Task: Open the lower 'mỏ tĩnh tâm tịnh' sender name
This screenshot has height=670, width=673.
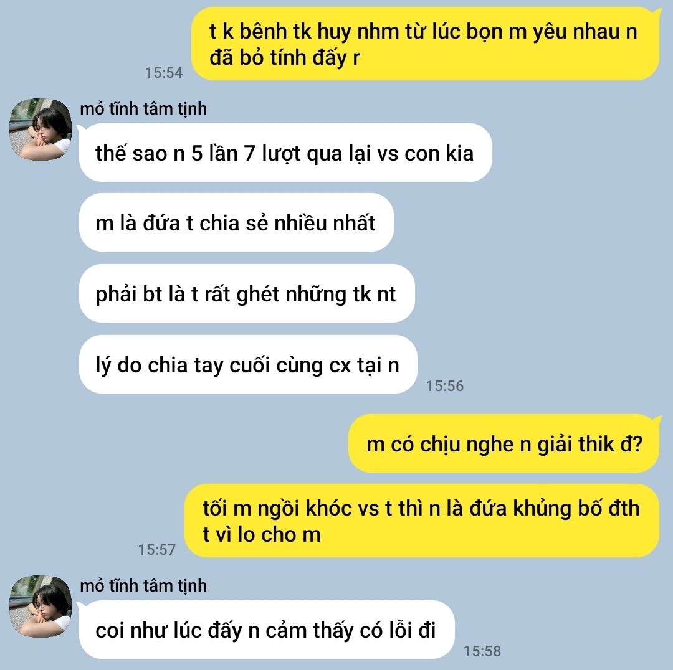Action: pyautogui.click(x=143, y=585)
